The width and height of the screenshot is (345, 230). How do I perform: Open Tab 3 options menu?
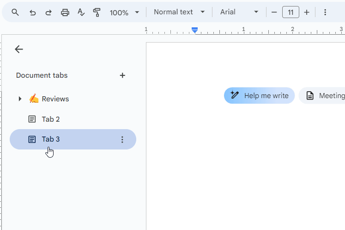tap(122, 139)
